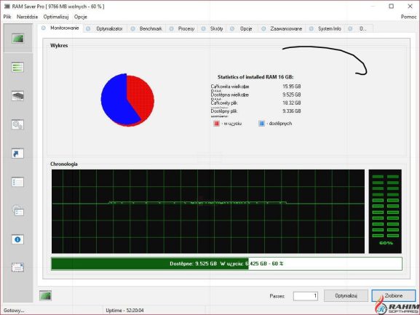This screenshot has width=420, height=315.
Task: Open the Narzędzia menu
Action: pyautogui.click(x=27, y=17)
